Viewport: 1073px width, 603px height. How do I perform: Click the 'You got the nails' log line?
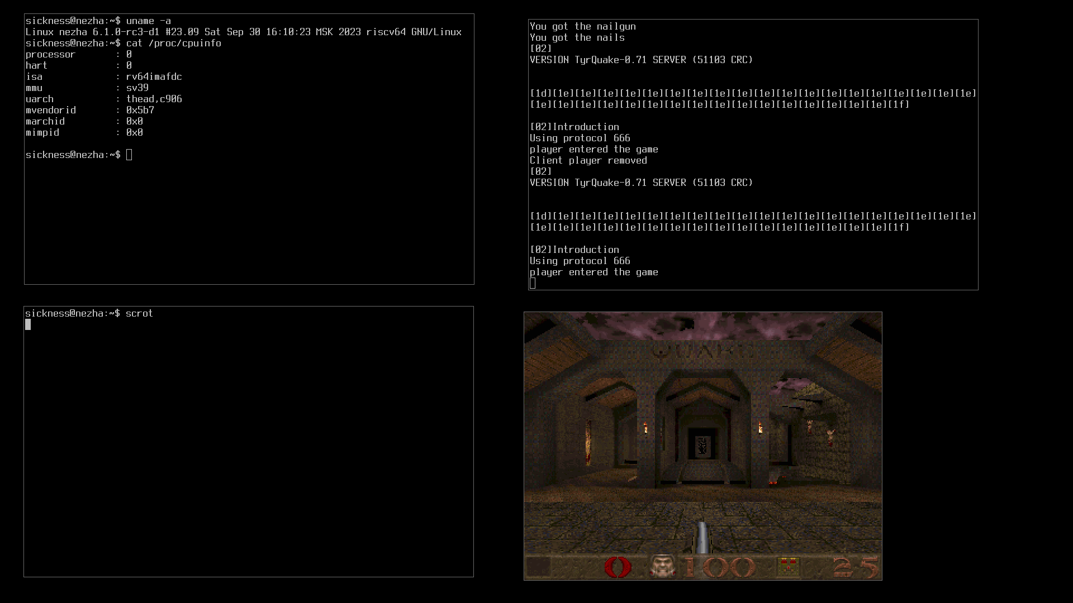point(577,37)
